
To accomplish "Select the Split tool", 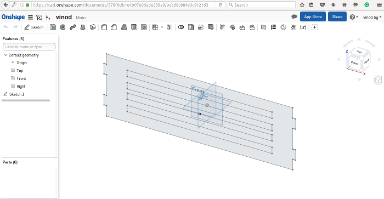I will coord(191,27).
